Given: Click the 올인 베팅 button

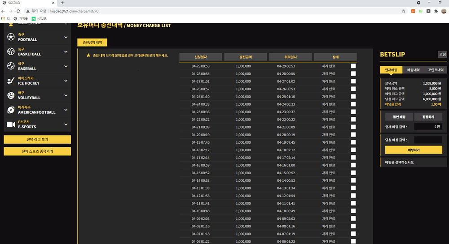Looking at the screenshot, I should 399,117.
